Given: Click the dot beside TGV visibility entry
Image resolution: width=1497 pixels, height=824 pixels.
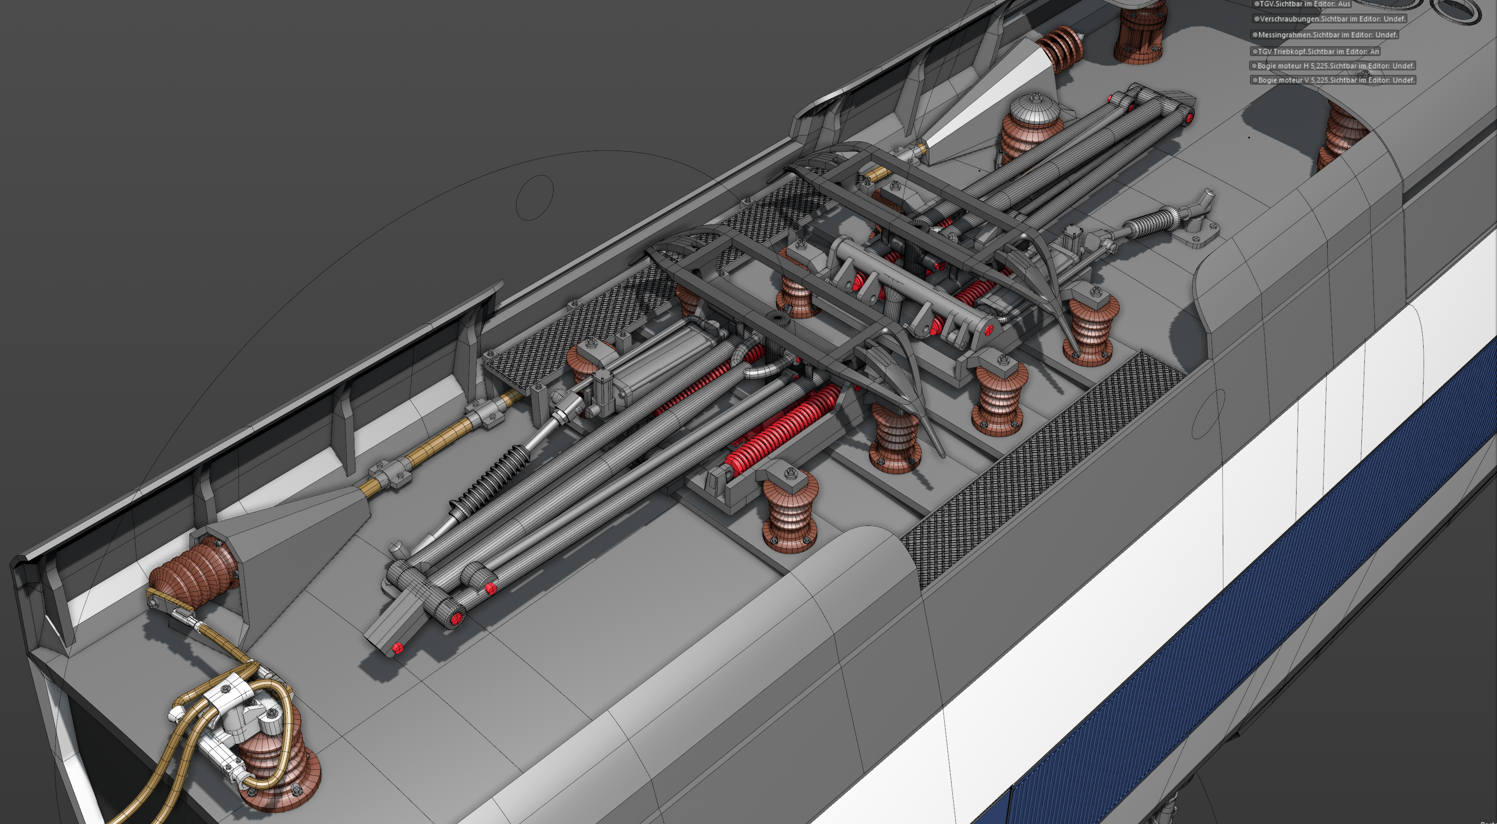Looking at the screenshot, I should [x=1256, y=4].
